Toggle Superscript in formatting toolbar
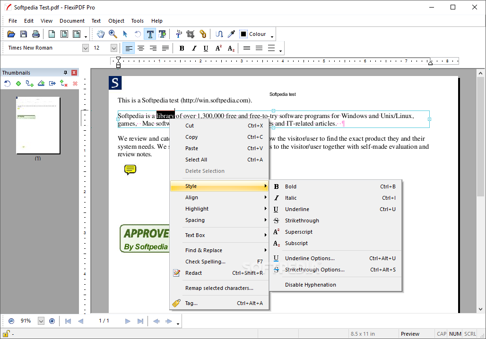 (x=218, y=48)
